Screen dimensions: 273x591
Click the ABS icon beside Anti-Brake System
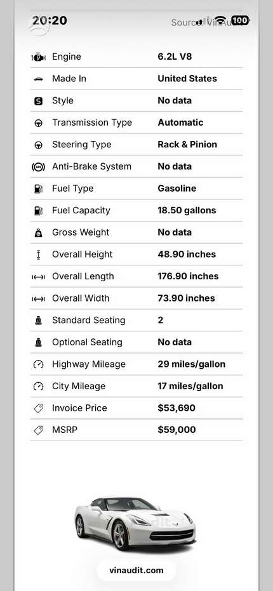point(39,167)
